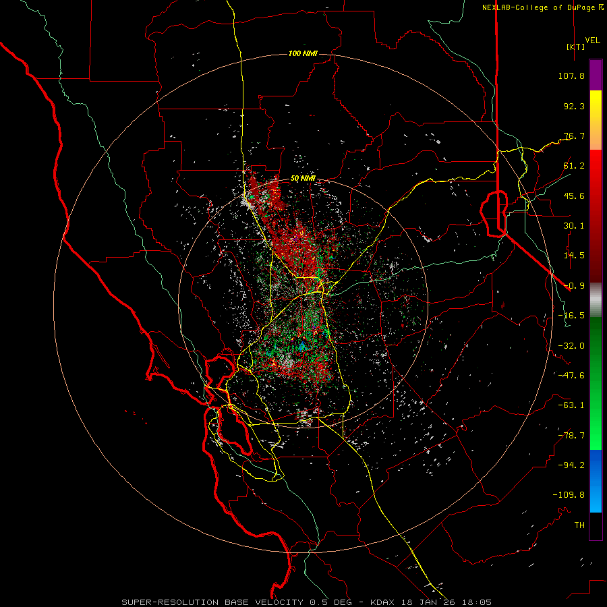Image resolution: width=607 pixels, height=607 pixels.
Task: Click the Super-Resolution Base Velocity caption
Action: pos(307,602)
